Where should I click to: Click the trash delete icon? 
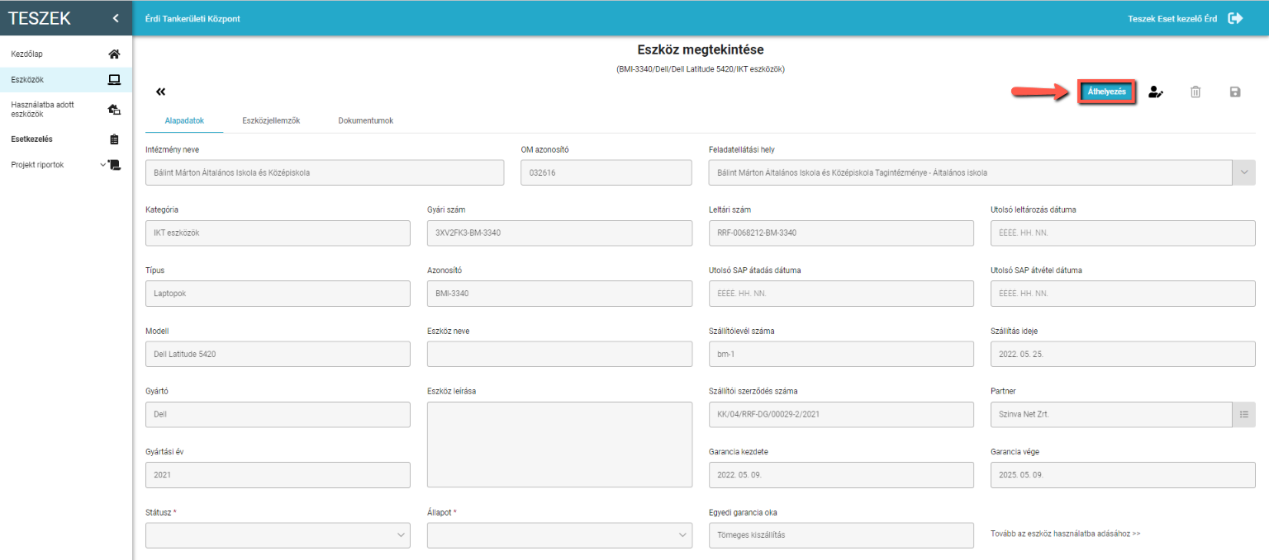1195,92
